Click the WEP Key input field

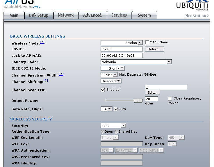click(x=122, y=144)
